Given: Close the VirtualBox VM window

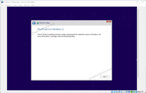Looking at the screenshot, I should click(143, 2).
